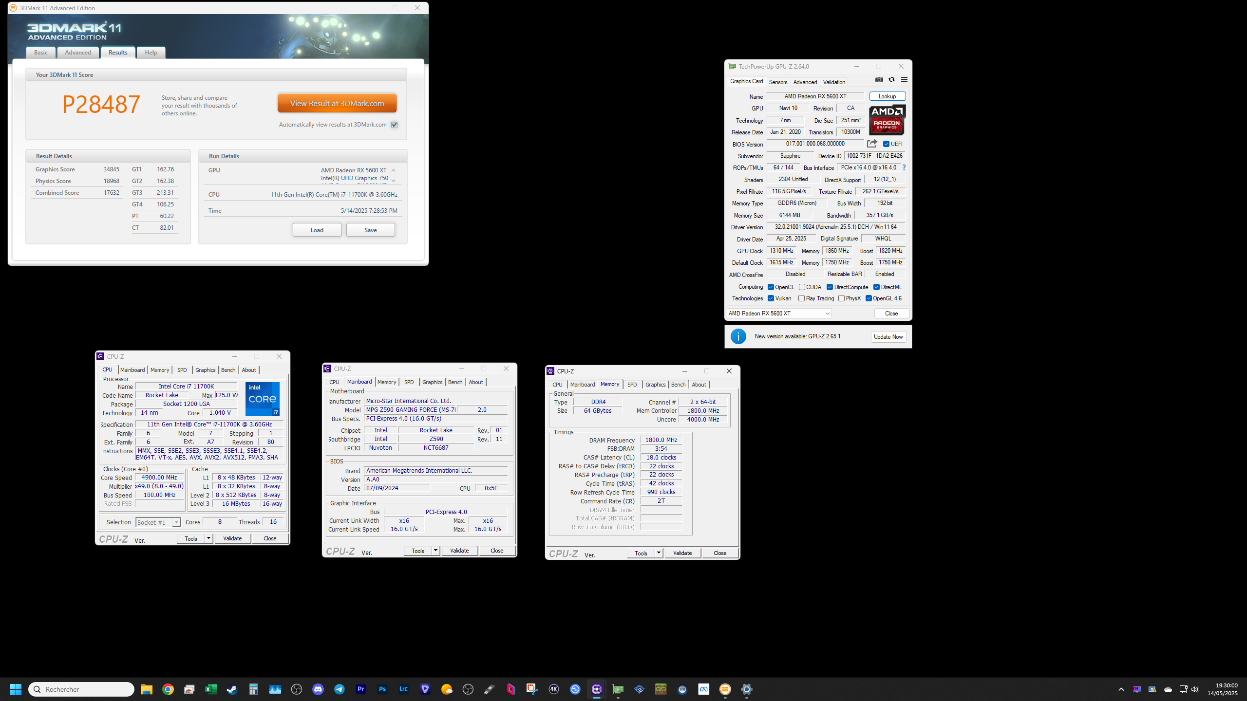Click the blue info icon in GPU-Z update bar
The height and width of the screenshot is (701, 1247).
click(x=738, y=336)
